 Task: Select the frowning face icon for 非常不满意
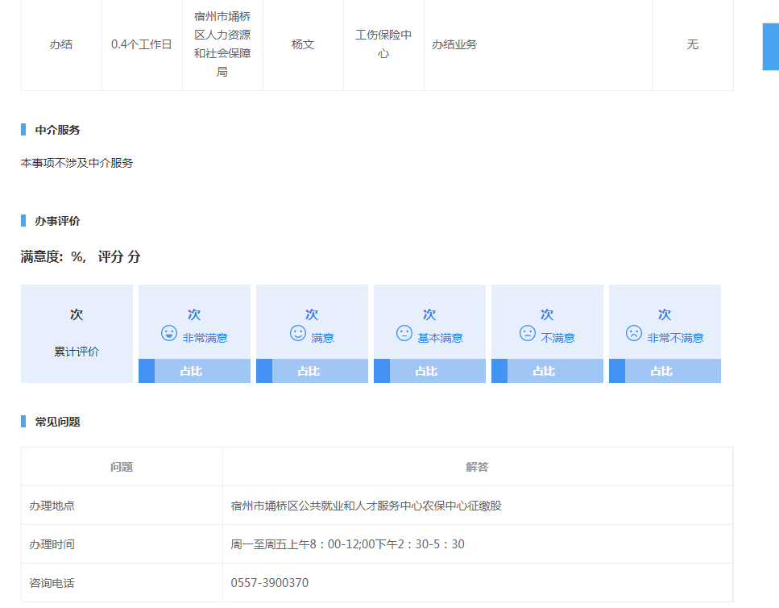coord(634,333)
